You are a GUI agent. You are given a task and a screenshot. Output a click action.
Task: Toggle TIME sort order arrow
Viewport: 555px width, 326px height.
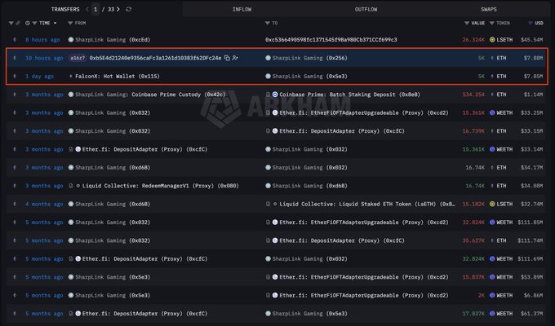(x=55, y=23)
